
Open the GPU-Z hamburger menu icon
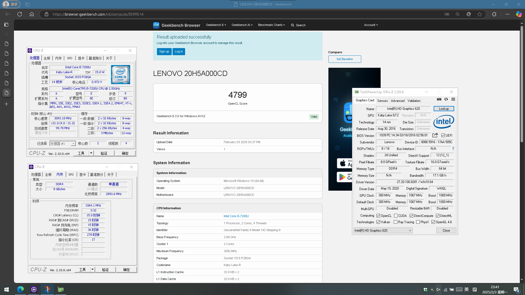pos(453,99)
